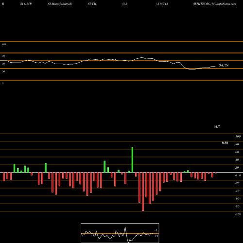The image size is (243, 243).
Task: Click the 20 label on MR axis
Action: click(237, 168)
